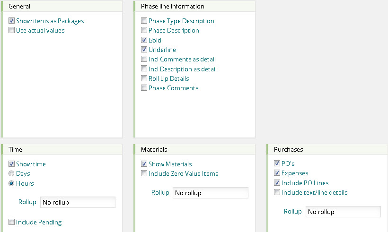Uncheck Show items as Packages
This screenshot has height=232, width=388.
coord(12,21)
